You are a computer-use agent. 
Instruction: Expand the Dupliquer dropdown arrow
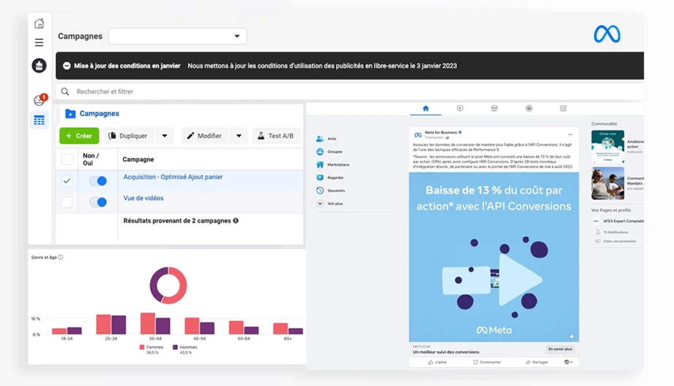tap(164, 136)
